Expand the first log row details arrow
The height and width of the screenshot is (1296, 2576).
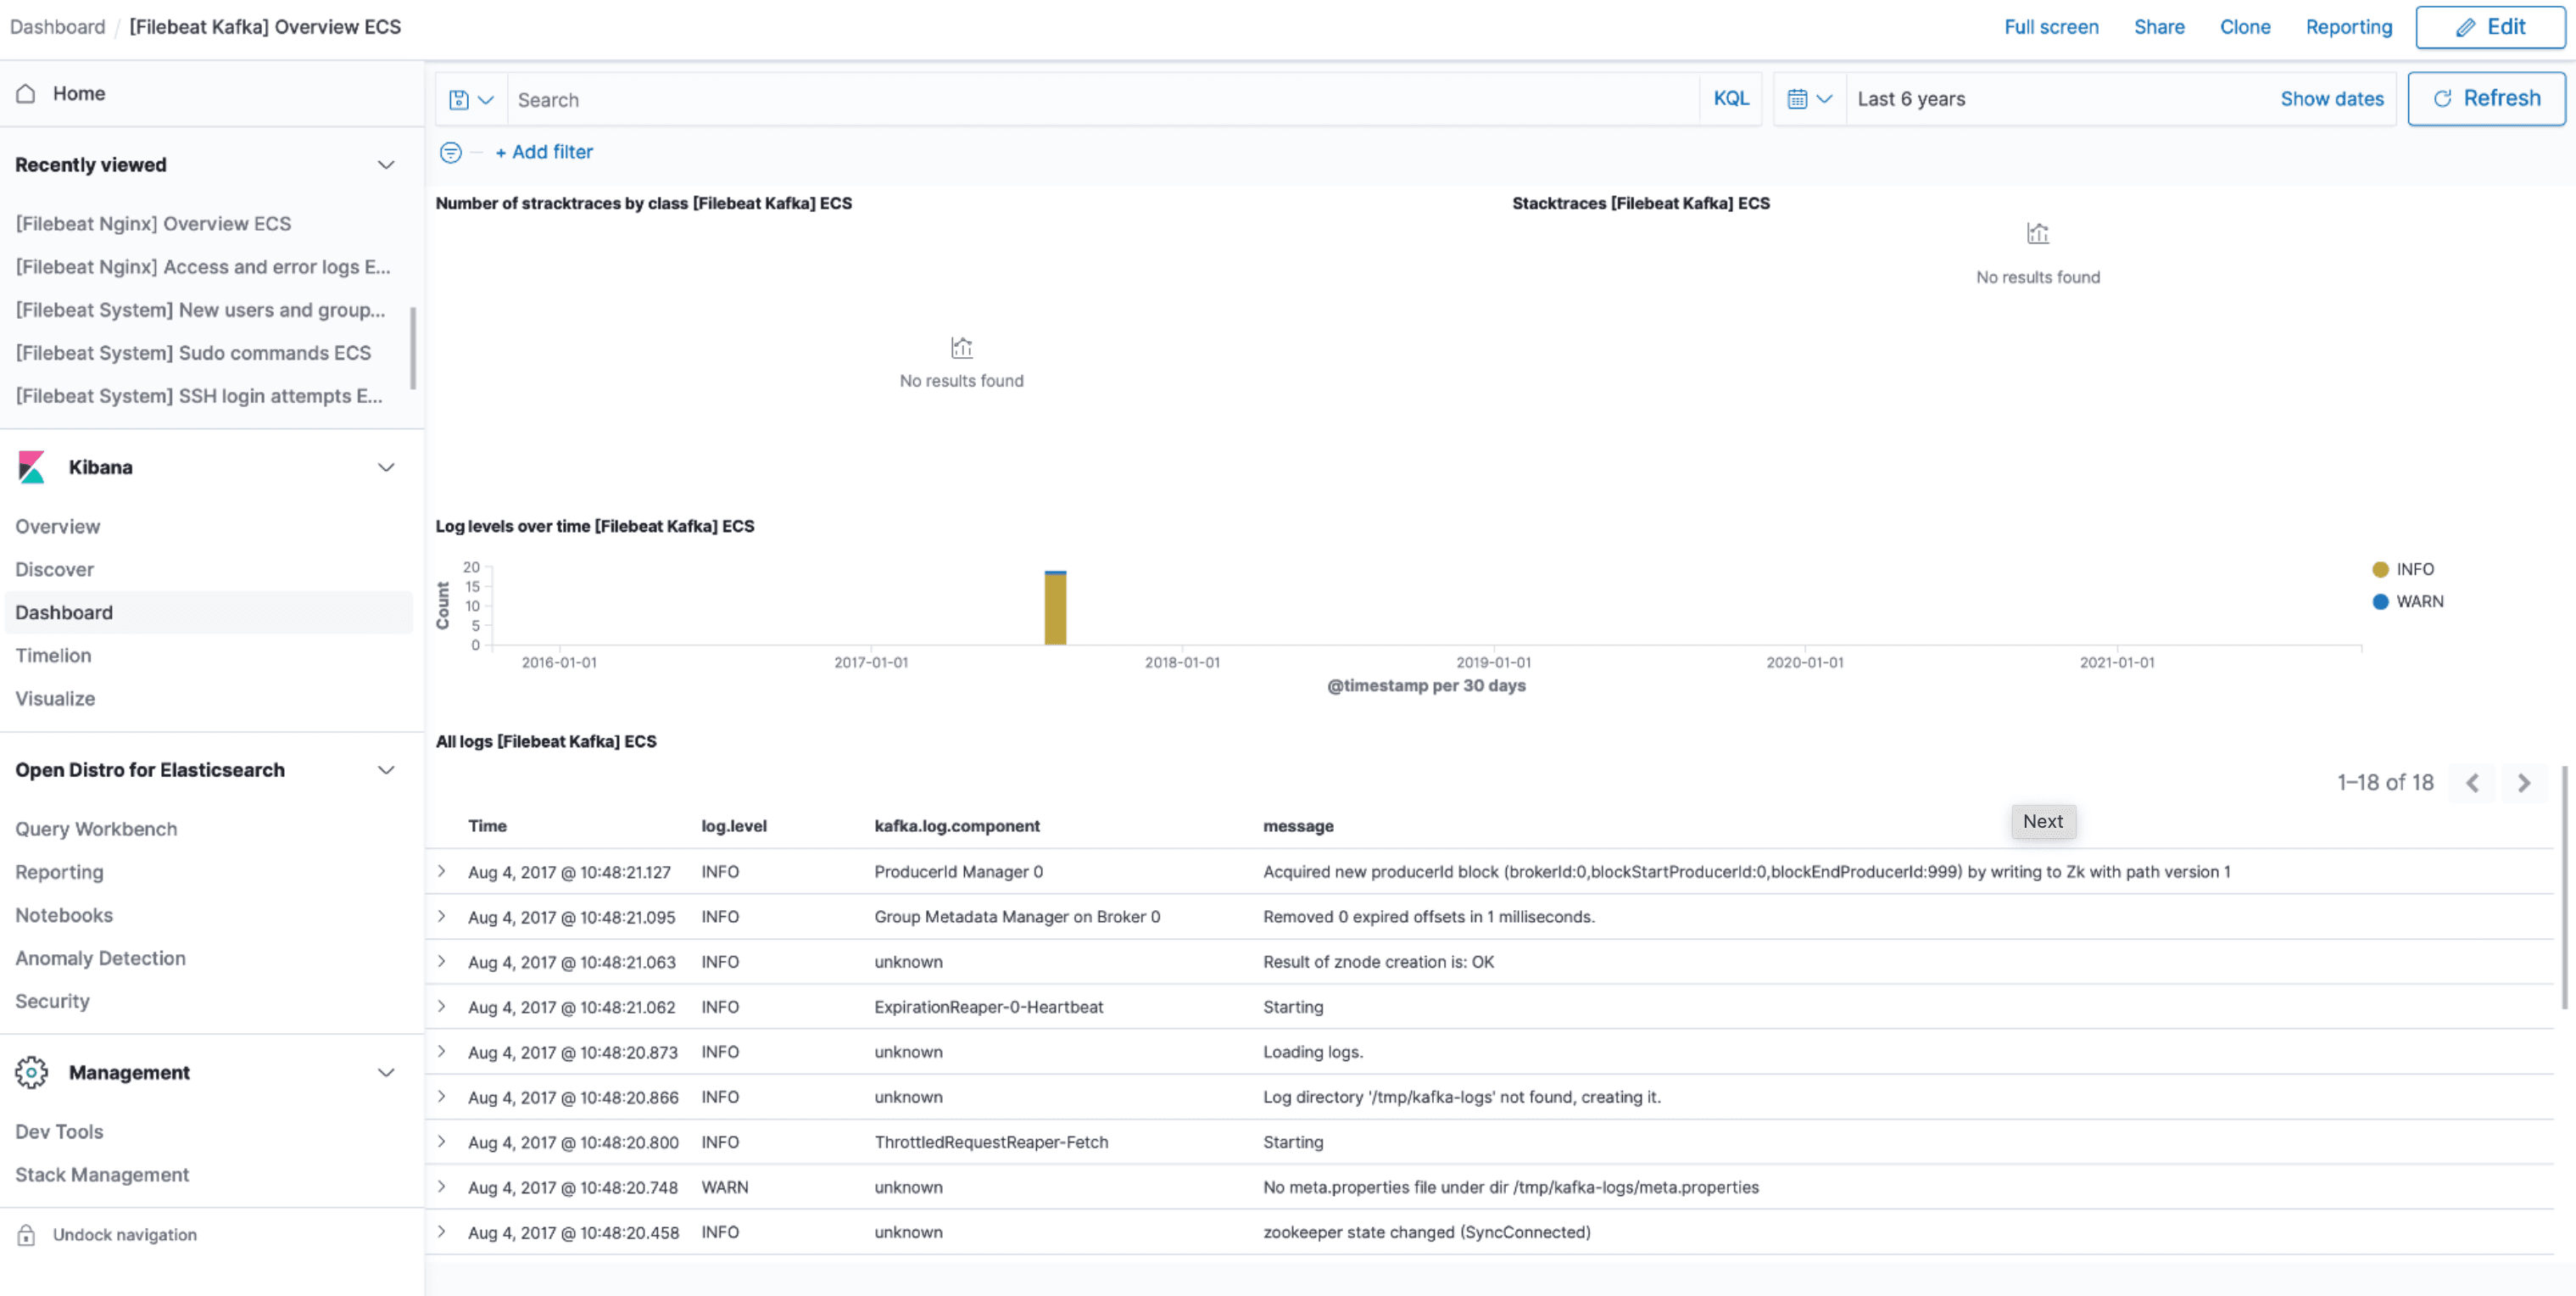click(442, 871)
